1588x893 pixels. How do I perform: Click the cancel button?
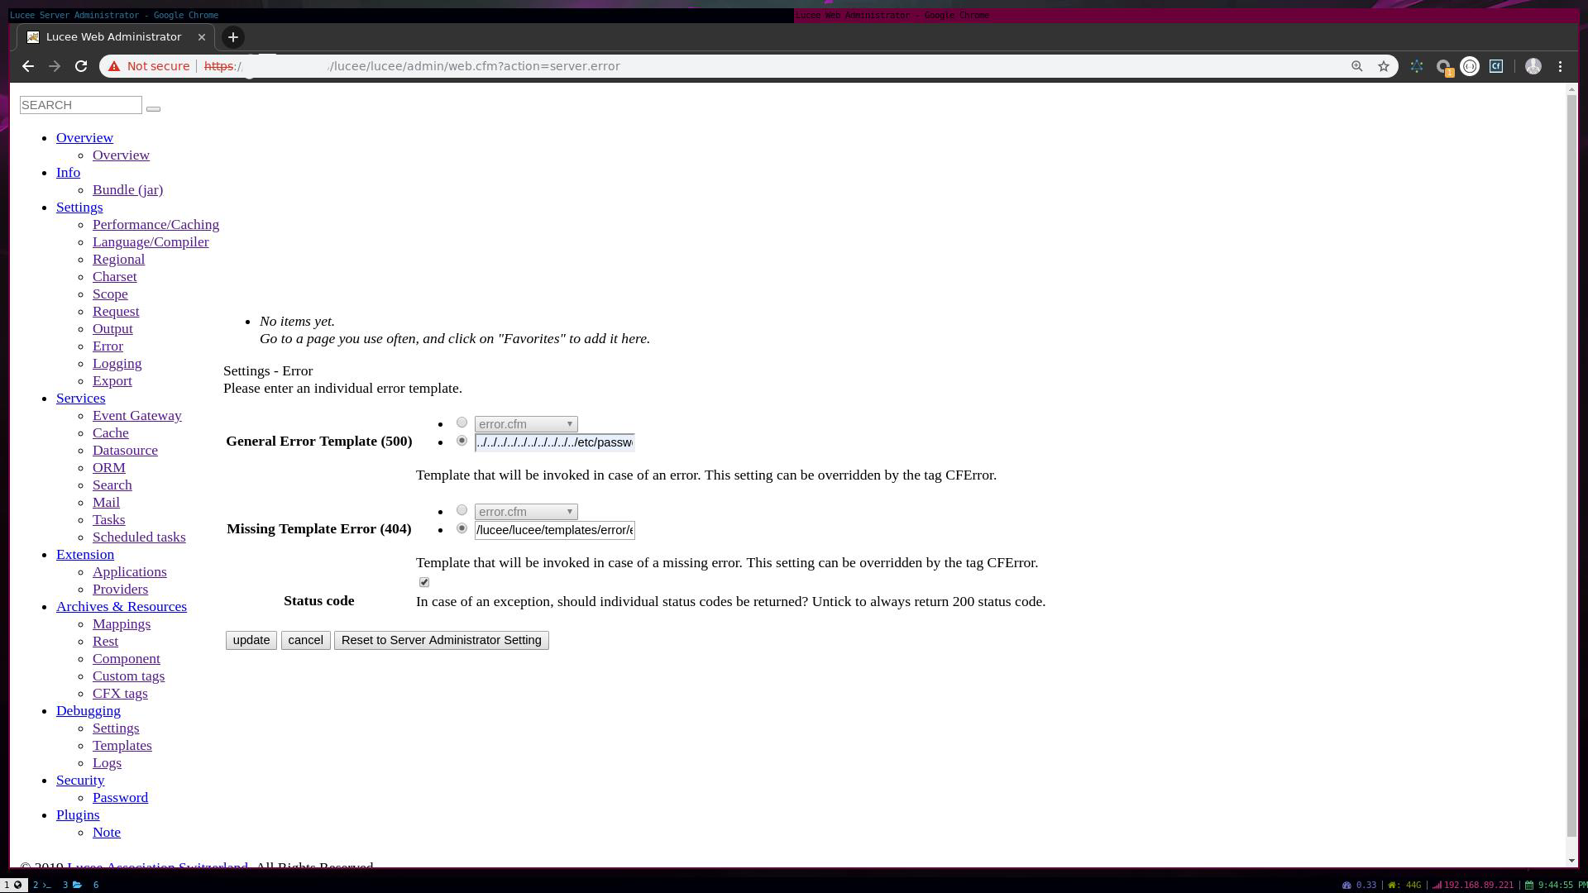[x=305, y=640]
